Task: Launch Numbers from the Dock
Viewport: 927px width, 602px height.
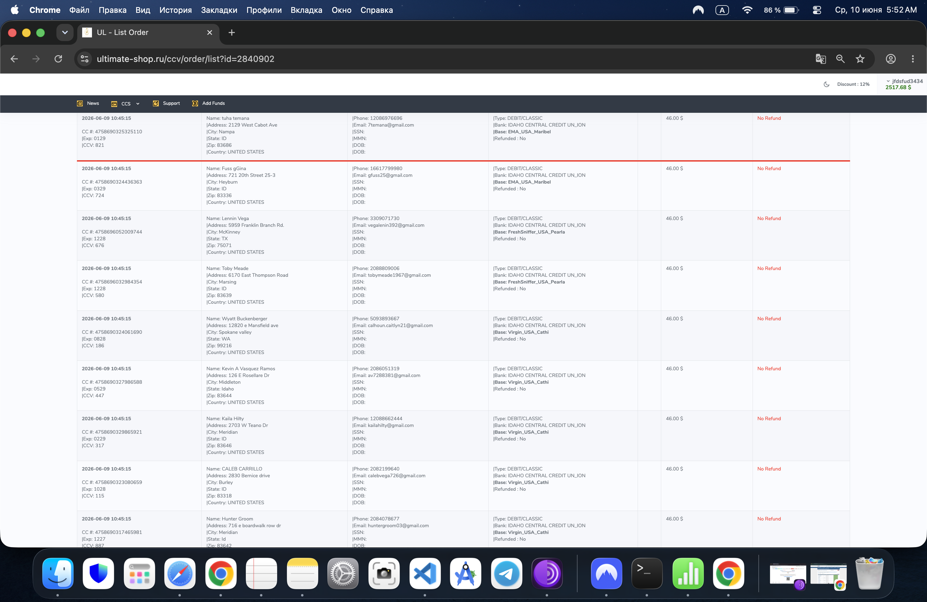Action: pos(688,573)
